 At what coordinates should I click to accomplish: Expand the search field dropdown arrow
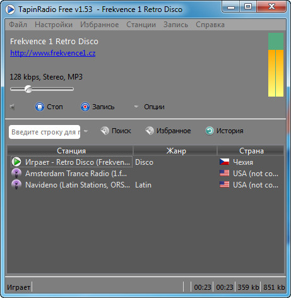(86, 131)
